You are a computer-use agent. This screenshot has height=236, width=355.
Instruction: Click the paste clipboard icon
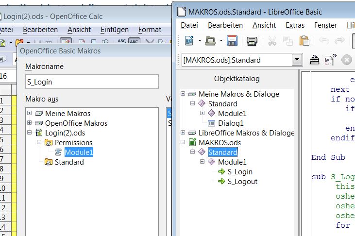click(304, 41)
